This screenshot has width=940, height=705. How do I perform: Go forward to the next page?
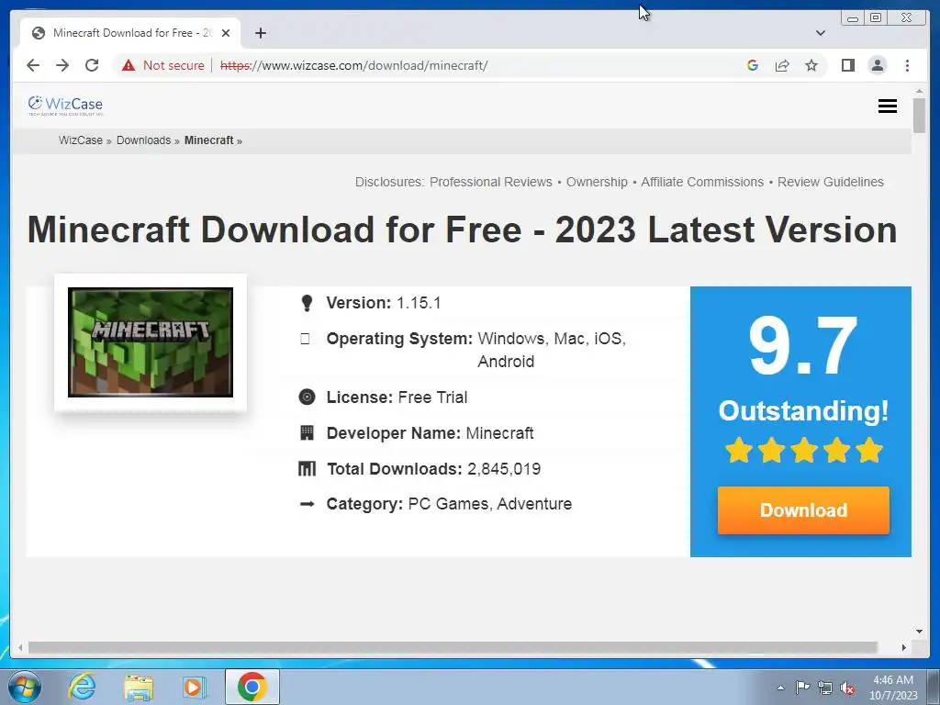(x=62, y=65)
